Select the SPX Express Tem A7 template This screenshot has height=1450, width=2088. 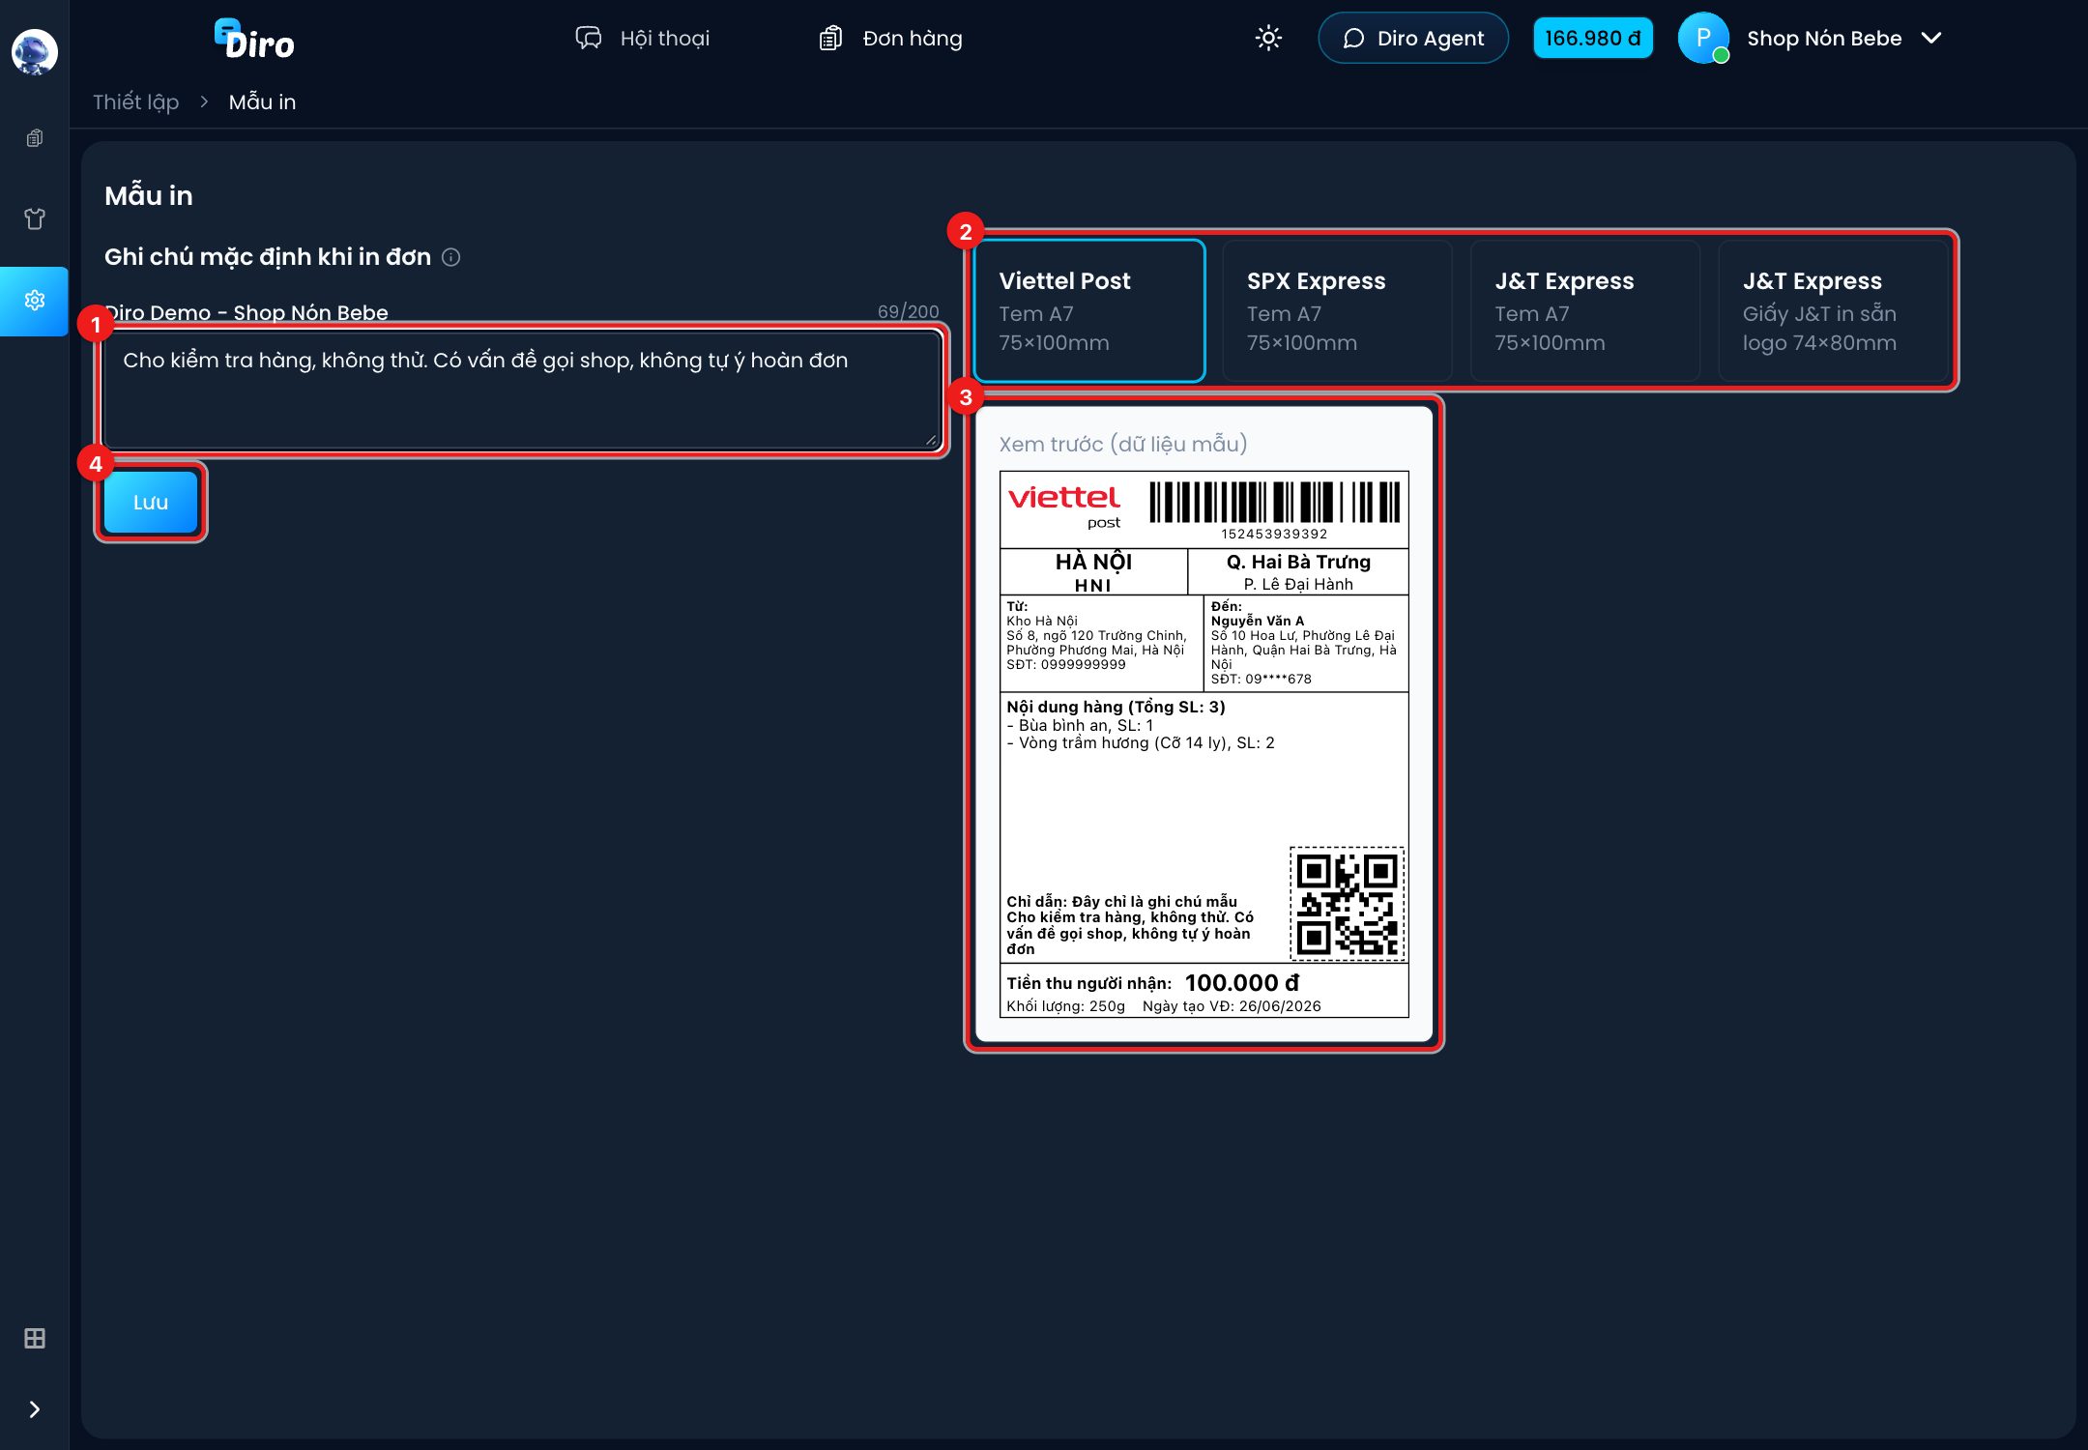1338,311
